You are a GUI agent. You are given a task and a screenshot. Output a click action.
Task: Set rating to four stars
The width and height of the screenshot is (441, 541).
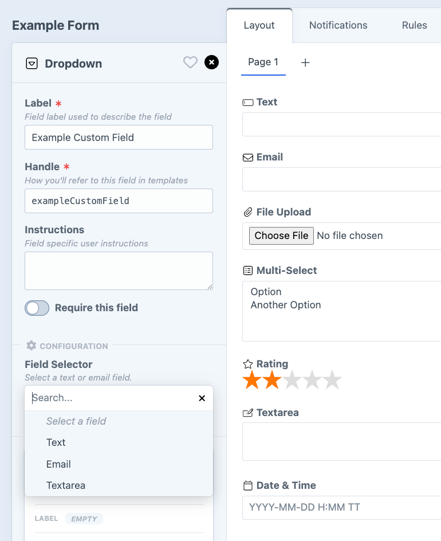[x=312, y=379]
